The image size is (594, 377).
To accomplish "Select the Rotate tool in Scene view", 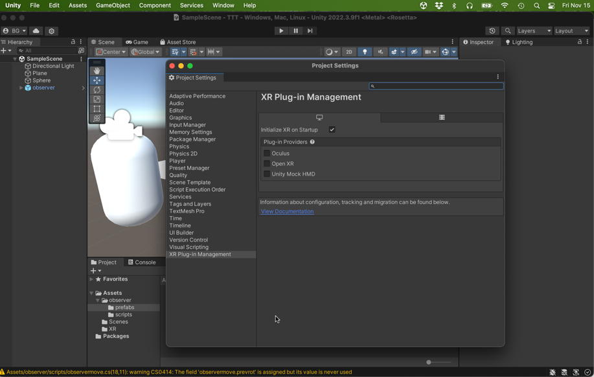I will (97, 90).
